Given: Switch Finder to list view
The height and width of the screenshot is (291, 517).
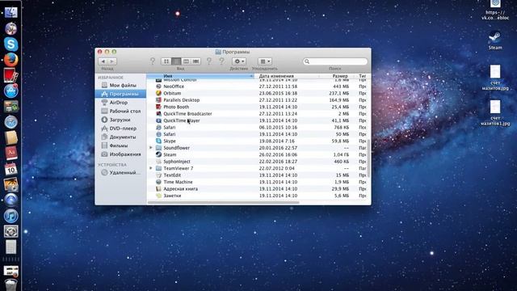Looking at the screenshot, I should (176, 61).
